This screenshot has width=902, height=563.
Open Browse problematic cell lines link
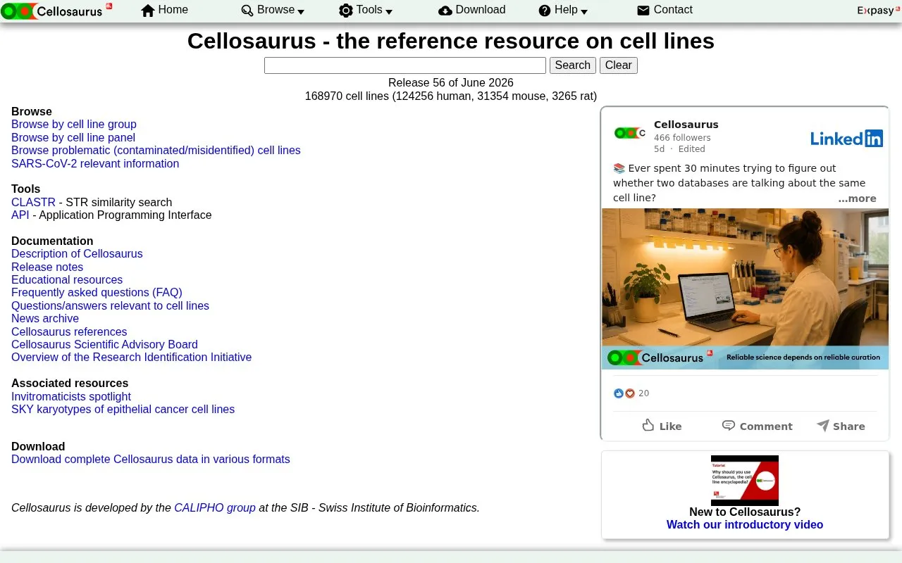[x=156, y=151]
